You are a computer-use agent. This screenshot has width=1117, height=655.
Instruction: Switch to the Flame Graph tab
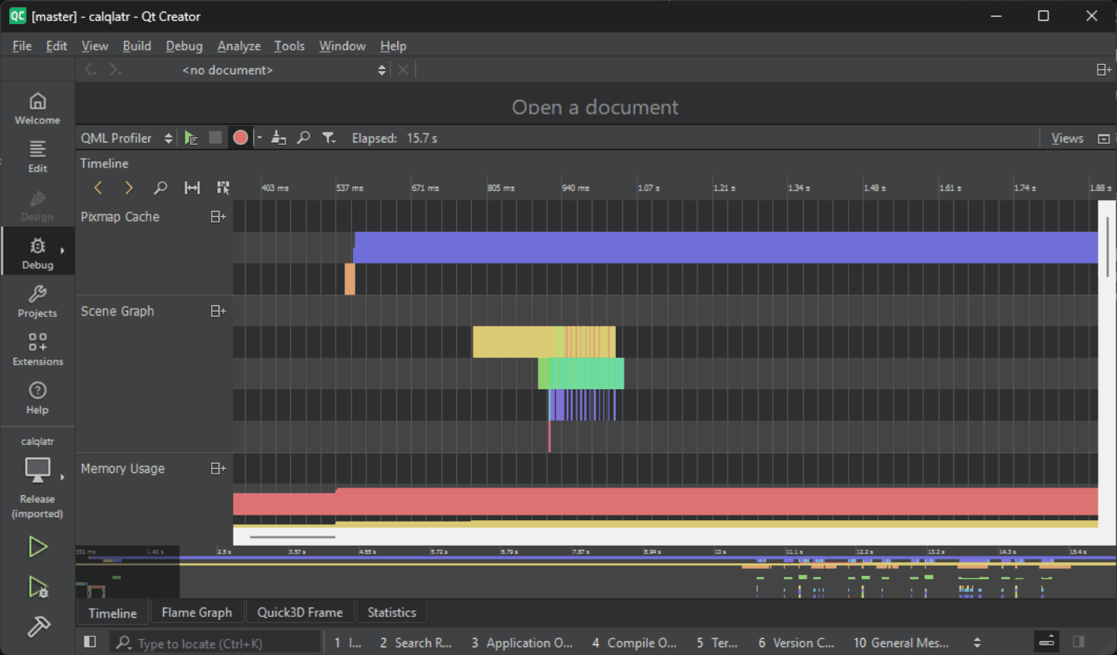pos(197,612)
